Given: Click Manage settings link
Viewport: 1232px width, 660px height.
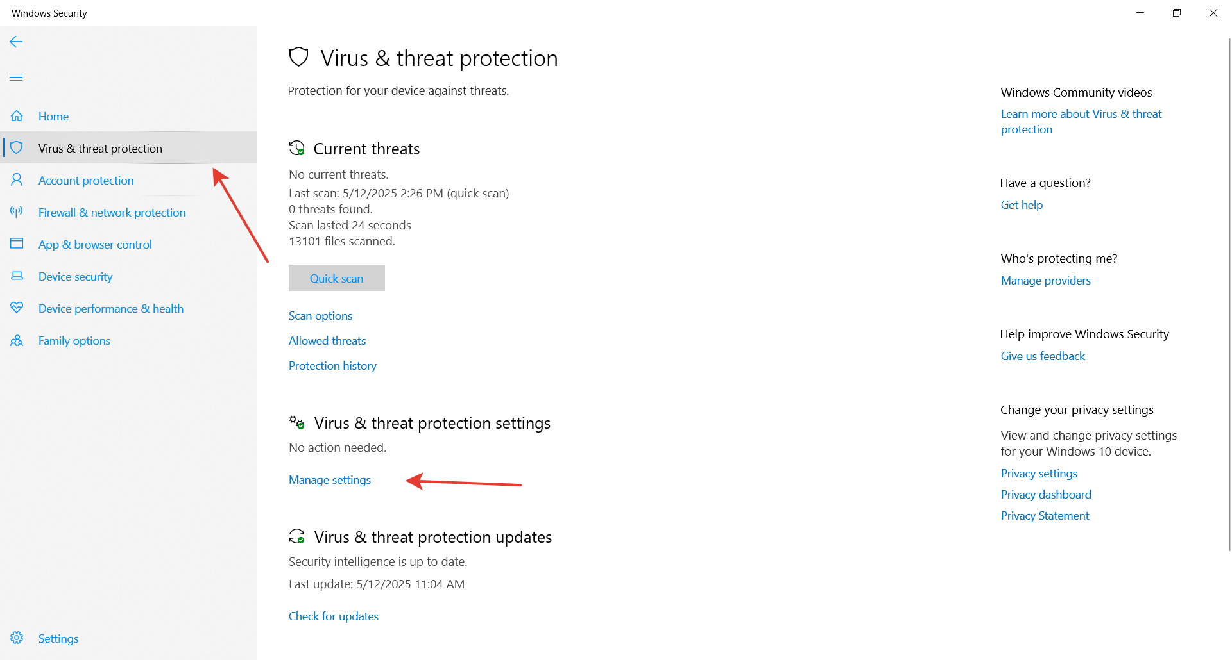Looking at the screenshot, I should pos(330,480).
